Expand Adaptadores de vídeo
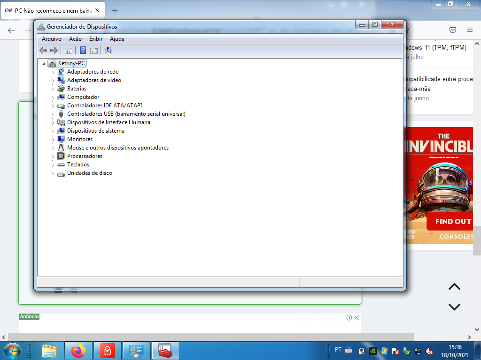Image resolution: width=481 pixels, height=360 pixels. [x=53, y=81]
